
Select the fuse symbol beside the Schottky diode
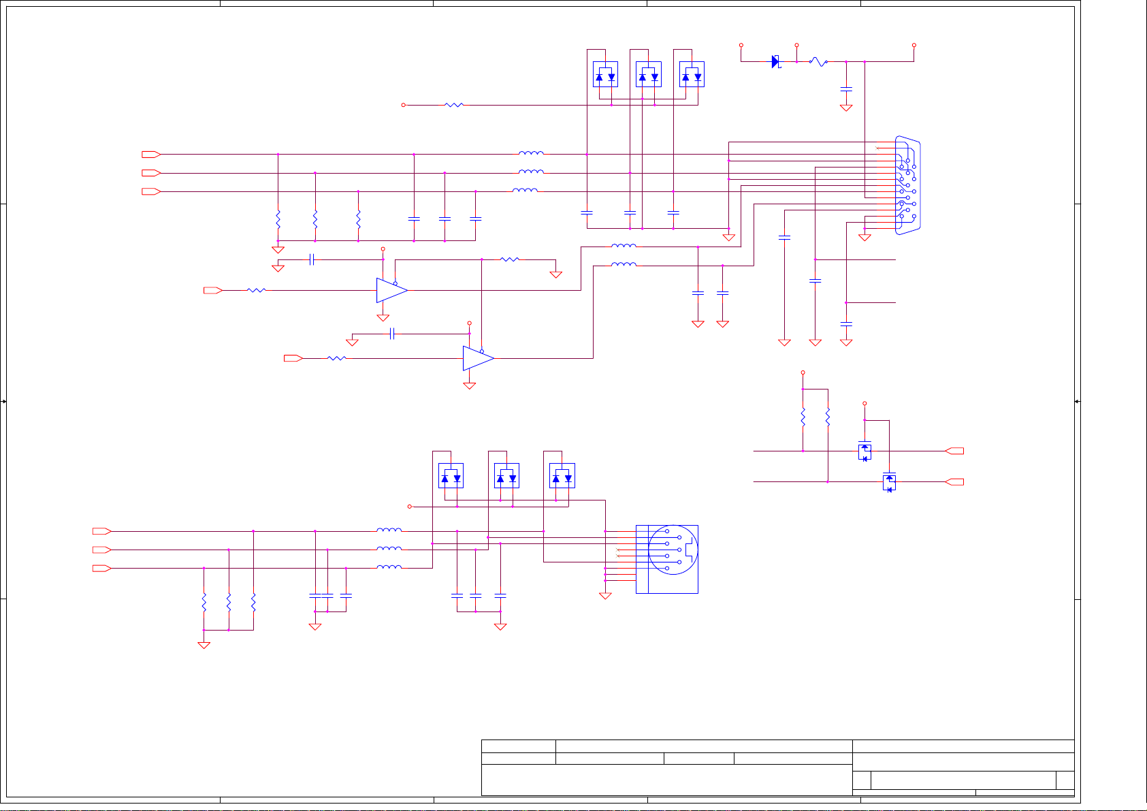click(819, 62)
